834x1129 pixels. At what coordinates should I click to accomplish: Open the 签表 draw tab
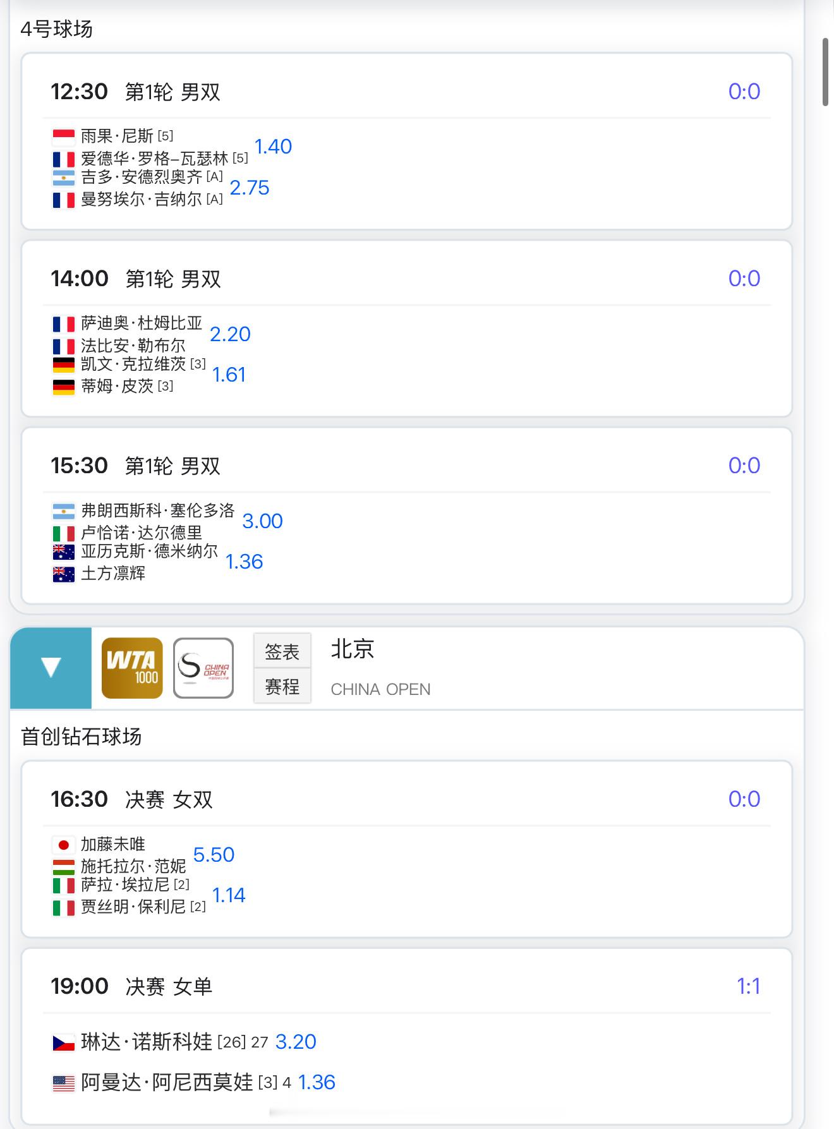pyautogui.click(x=282, y=651)
